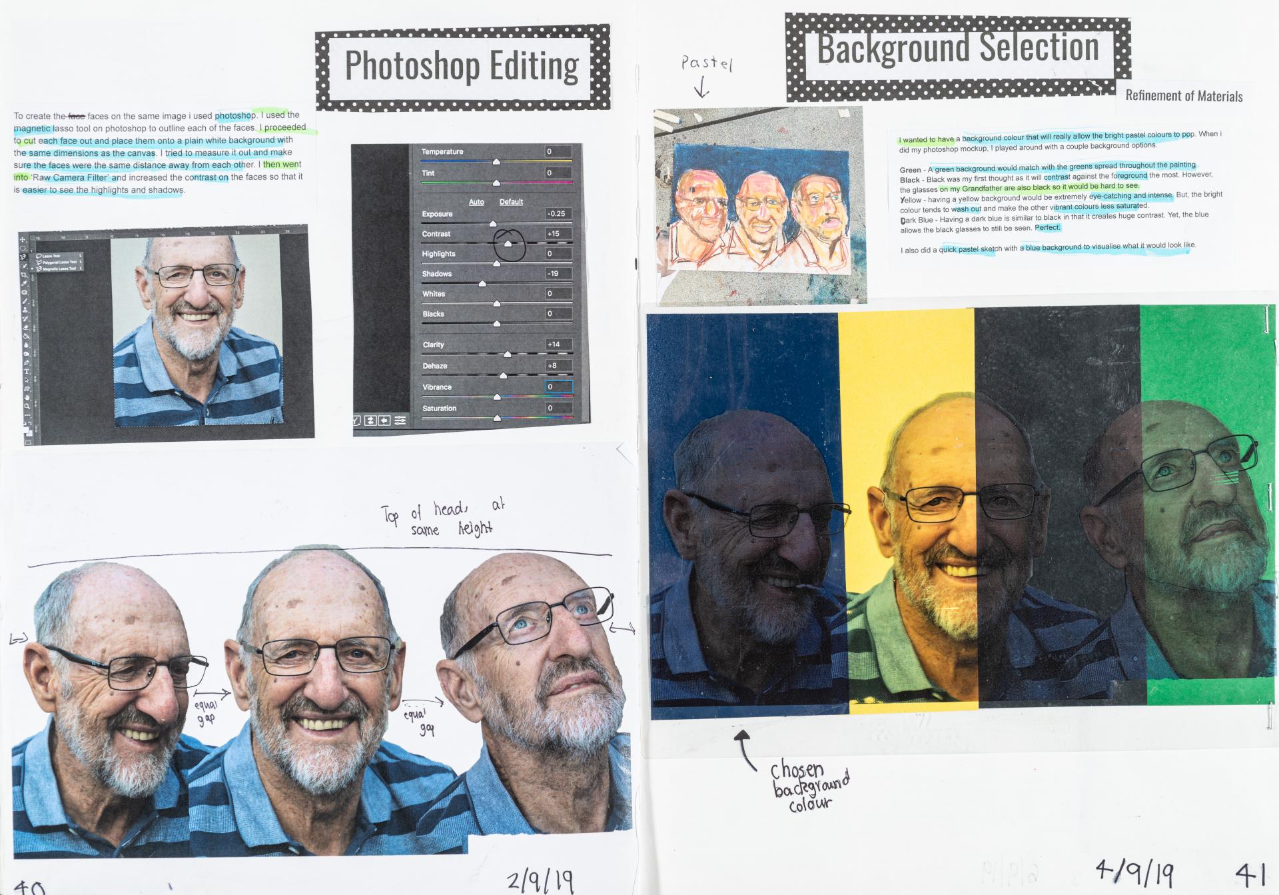
Task: Click the swap settings icon in Camera Raw
Action: click(x=370, y=421)
